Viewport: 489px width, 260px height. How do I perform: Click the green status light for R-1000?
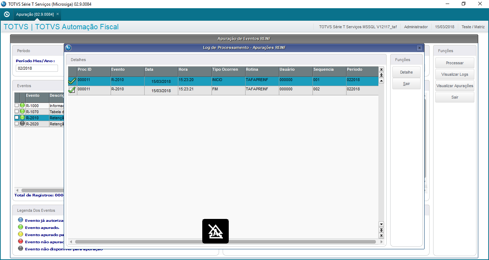point(22,106)
